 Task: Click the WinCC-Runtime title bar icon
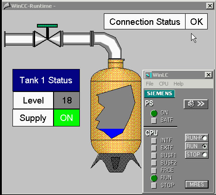click(7, 6)
